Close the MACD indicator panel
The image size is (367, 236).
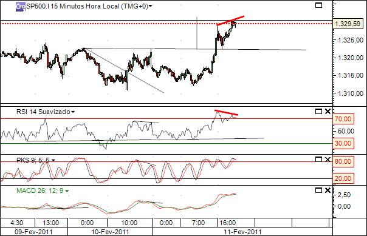[328, 190]
